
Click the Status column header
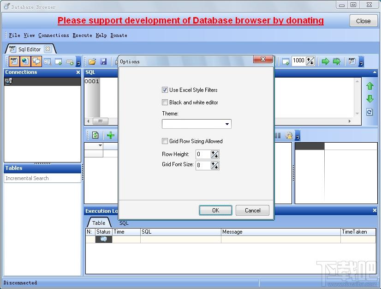103,232
